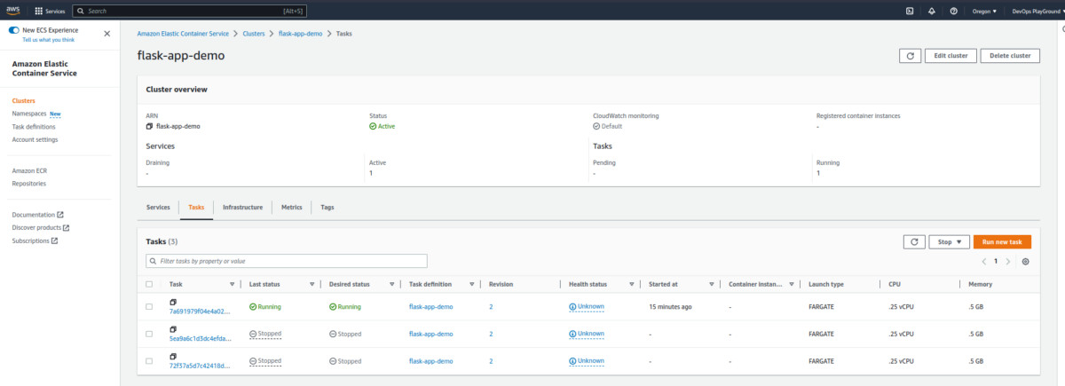Open the notifications bell icon
The width and height of the screenshot is (1065, 386).
point(931,12)
